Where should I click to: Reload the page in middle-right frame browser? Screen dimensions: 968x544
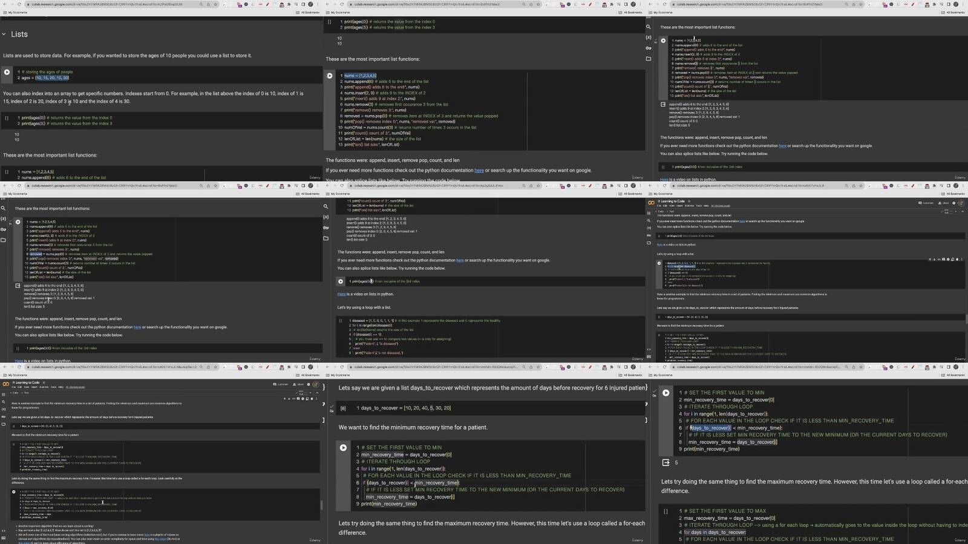pyautogui.click(x=665, y=186)
